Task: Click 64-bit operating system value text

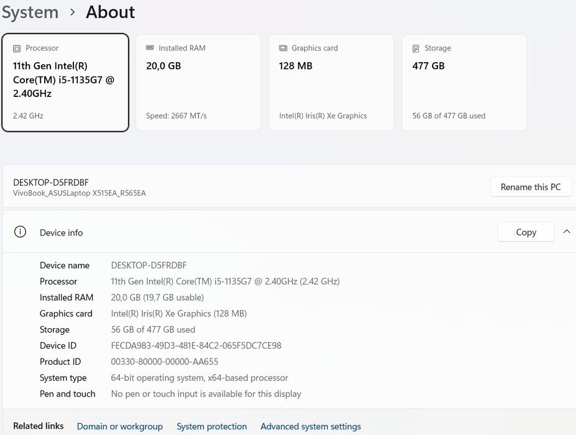Action: click(200, 378)
